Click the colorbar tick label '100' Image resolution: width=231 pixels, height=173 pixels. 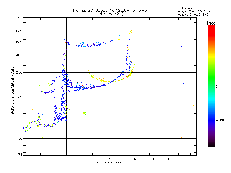pos(219,53)
